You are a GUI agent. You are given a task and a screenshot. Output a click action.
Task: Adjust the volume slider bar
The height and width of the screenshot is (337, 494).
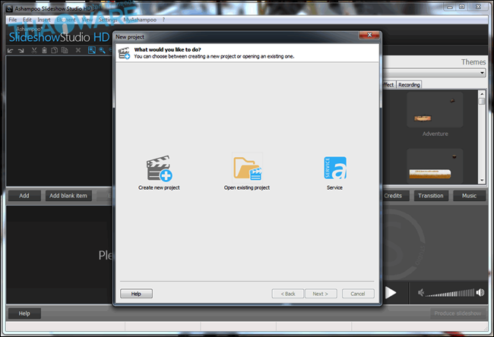click(450, 293)
